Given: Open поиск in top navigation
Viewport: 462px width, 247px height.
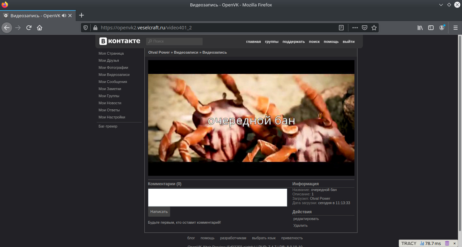Looking at the screenshot, I should [314, 42].
